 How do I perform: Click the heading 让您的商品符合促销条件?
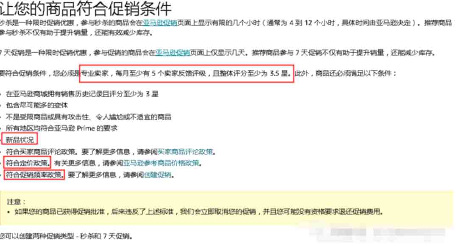pos(86,9)
